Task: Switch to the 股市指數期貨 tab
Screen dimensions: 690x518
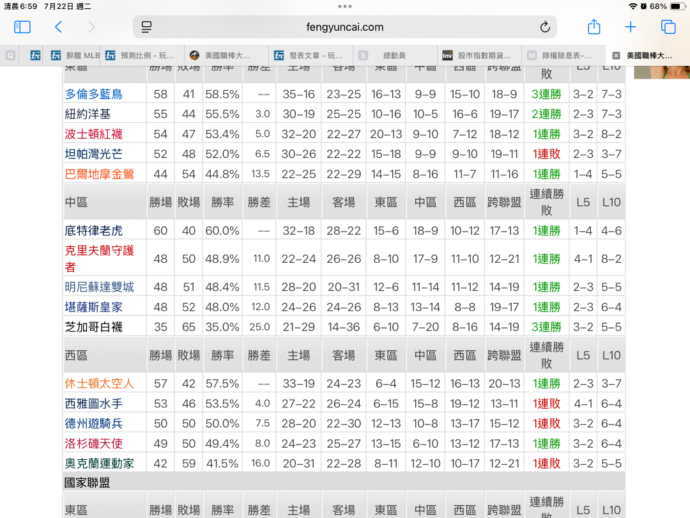Action: (480, 56)
